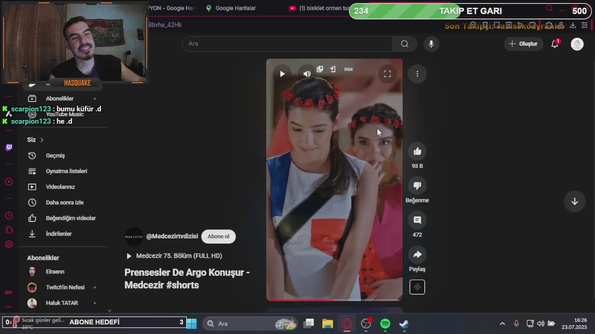Open the player icon in Opera GX sidebar
The image size is (595, 334).
pyautogui.click(x=9, y=181)
